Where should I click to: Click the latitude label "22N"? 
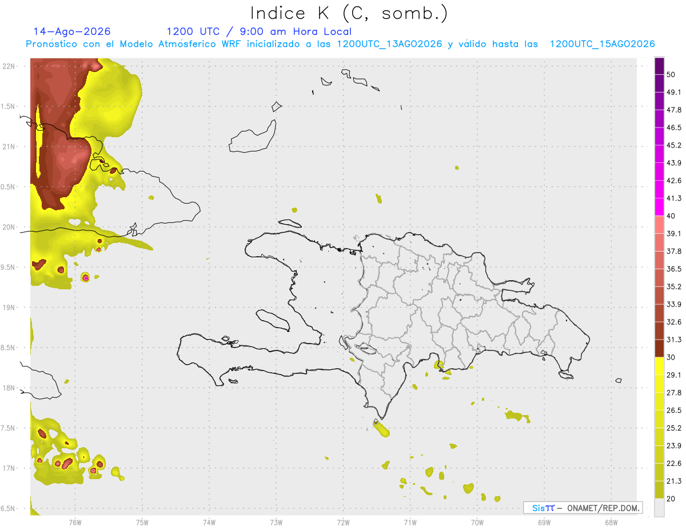[x=9, y=66]
